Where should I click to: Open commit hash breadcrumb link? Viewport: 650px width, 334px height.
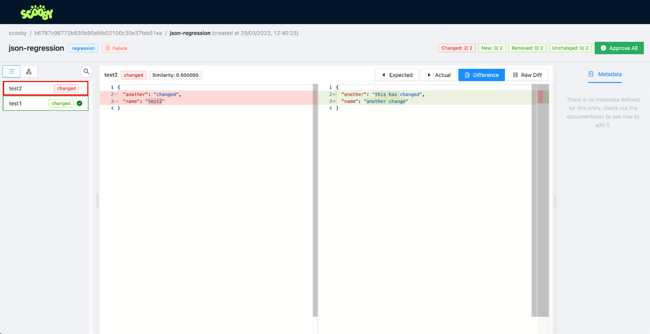click(98, 33)
